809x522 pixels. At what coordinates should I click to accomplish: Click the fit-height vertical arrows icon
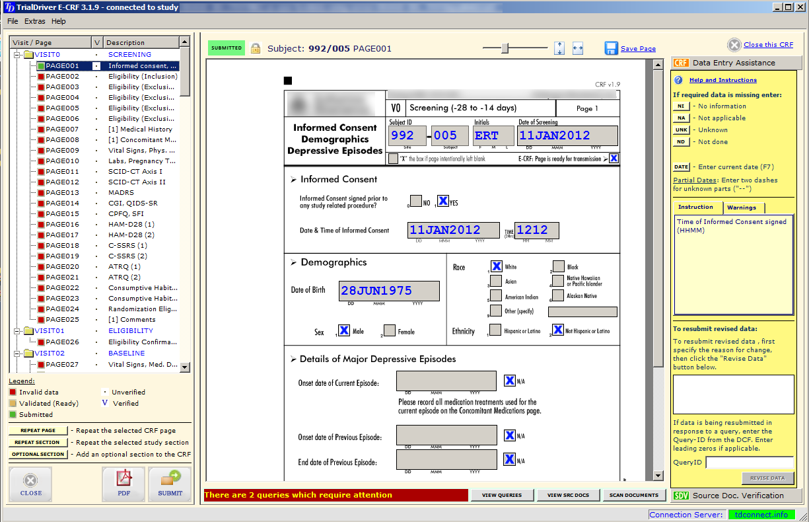[559, 48]
